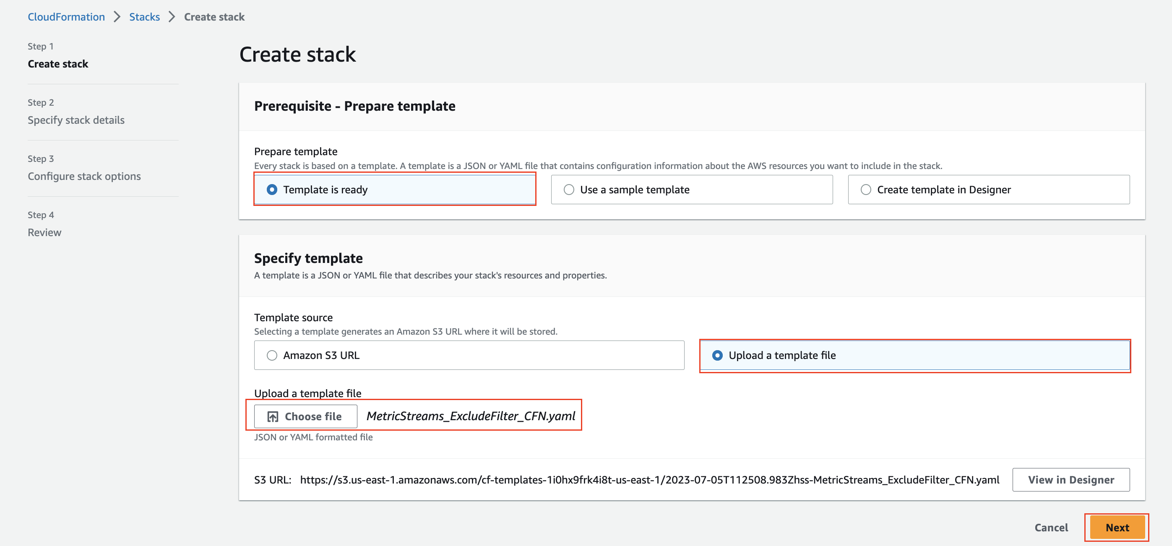
Task: Go to Step 4 Review
Action: coord(44,232)
